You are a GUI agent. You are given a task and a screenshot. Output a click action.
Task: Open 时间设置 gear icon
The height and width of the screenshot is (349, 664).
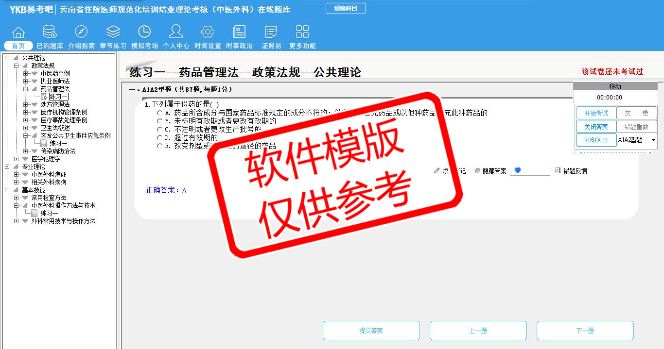(x=208, y=33)
